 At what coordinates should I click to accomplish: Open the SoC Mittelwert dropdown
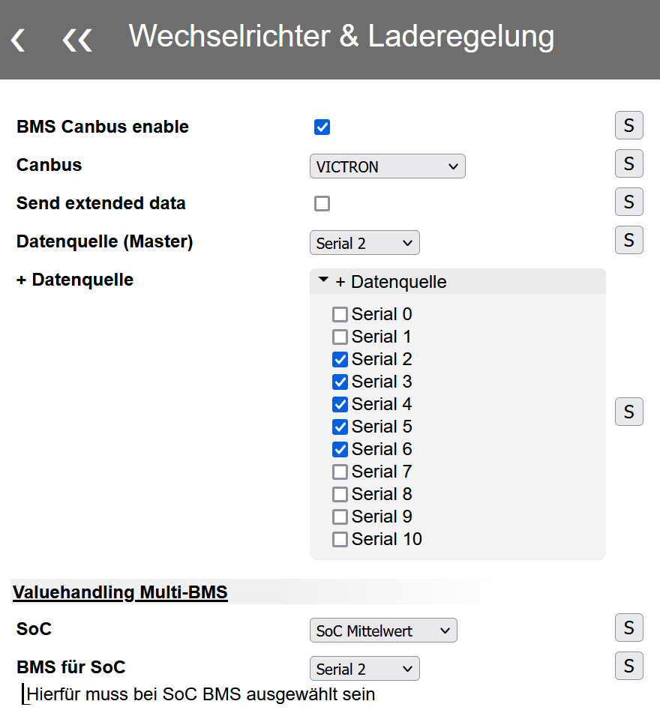382,631
